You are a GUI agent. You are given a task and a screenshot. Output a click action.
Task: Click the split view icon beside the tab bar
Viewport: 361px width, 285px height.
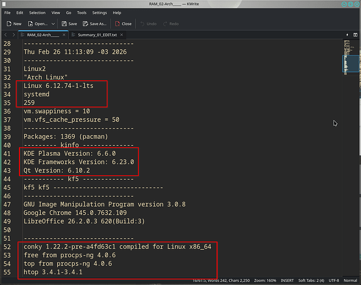point(347,35)
